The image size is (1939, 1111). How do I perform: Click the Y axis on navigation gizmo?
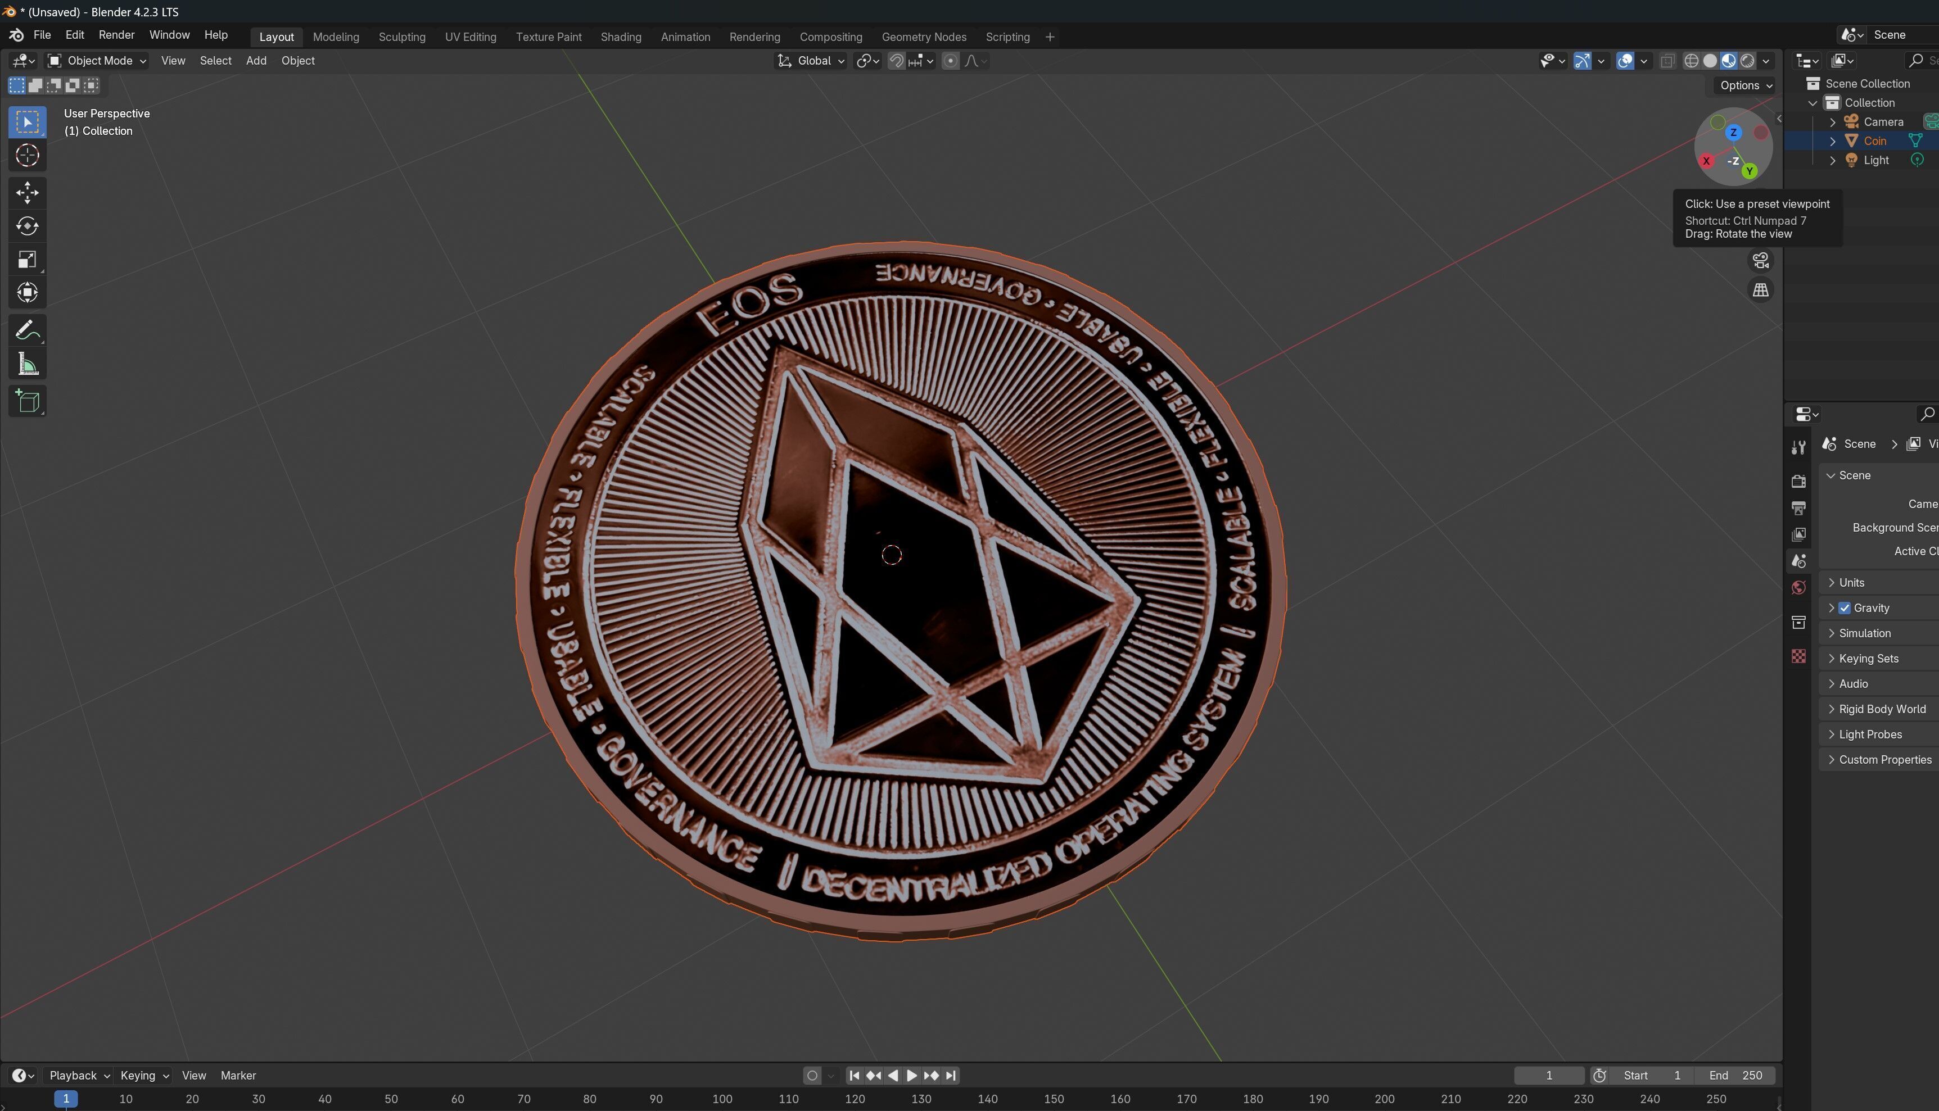coord(1749,171)
